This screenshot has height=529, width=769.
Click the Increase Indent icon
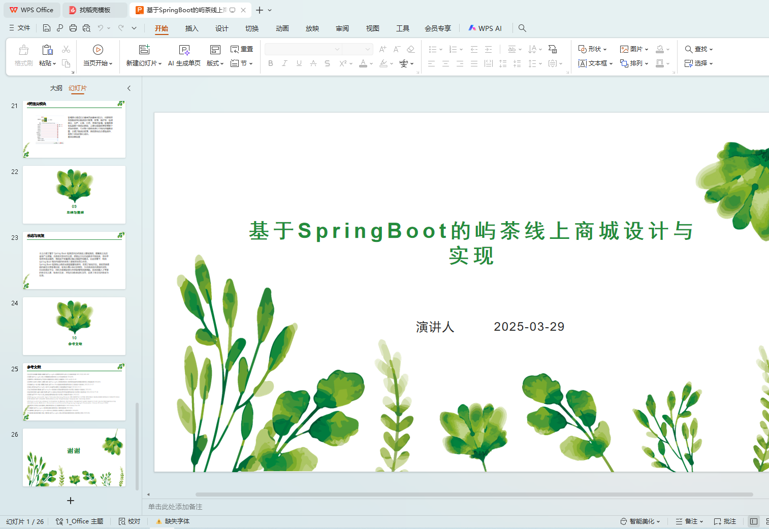(x=488, y=49)
